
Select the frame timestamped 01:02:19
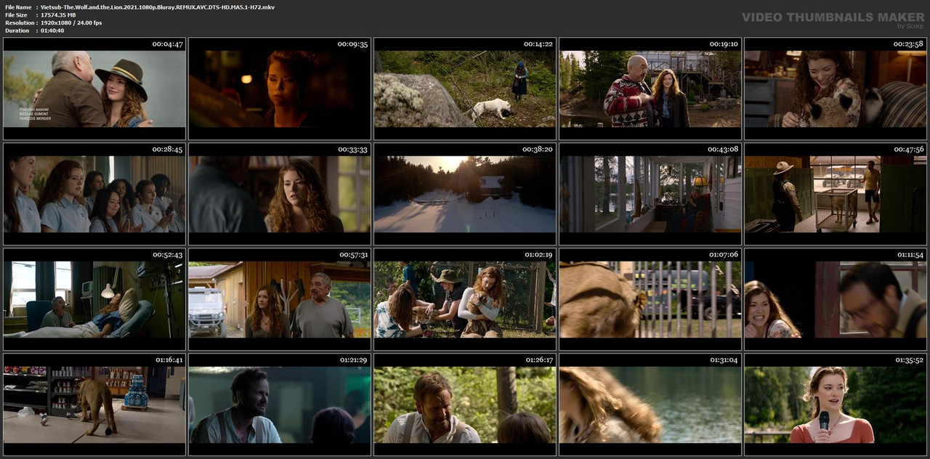pos(465,299)
